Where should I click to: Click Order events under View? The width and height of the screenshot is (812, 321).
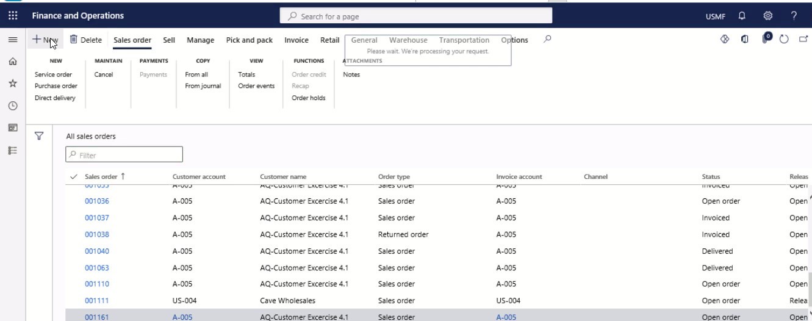click(x=256, y=86)
